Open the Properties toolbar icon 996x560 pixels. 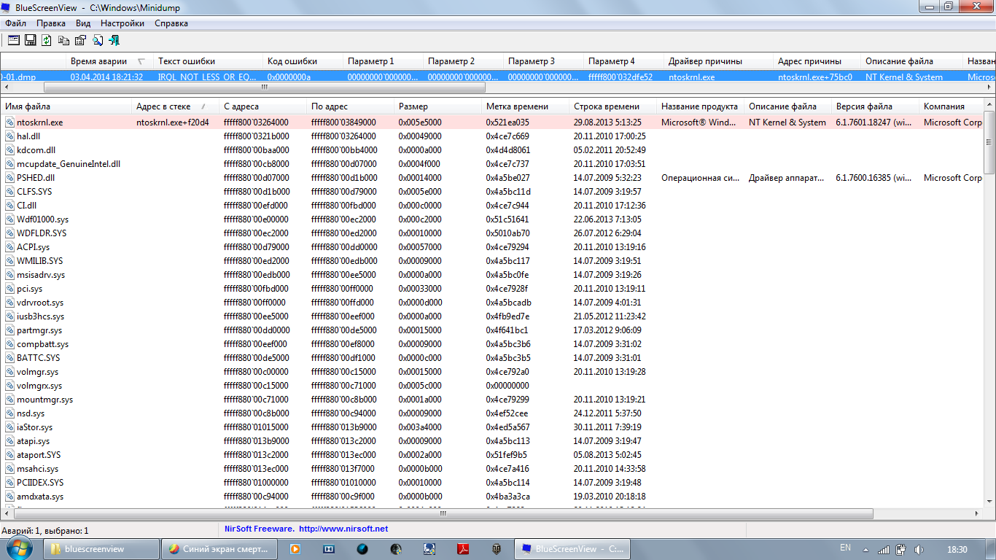(x=80, y=40)
